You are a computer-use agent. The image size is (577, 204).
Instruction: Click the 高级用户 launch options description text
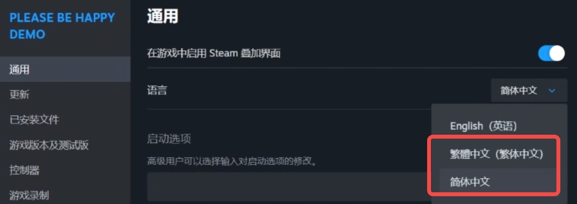[x=232, y=160]
